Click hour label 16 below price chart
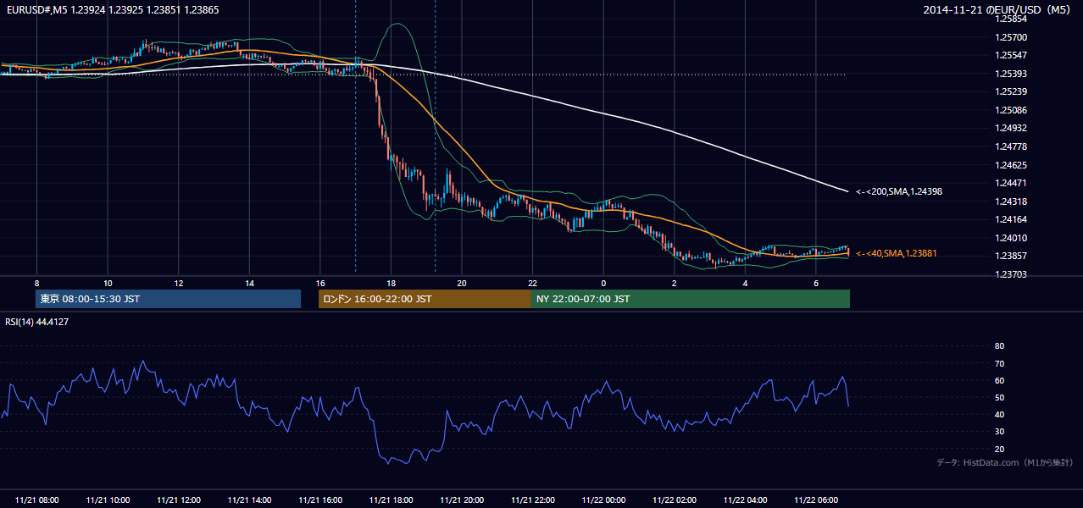This screenshot has width=1083, height=508. 320,283
